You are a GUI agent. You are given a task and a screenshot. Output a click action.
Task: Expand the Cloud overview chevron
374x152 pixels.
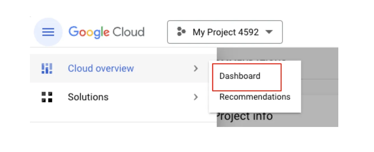click(x=196, y=68)
